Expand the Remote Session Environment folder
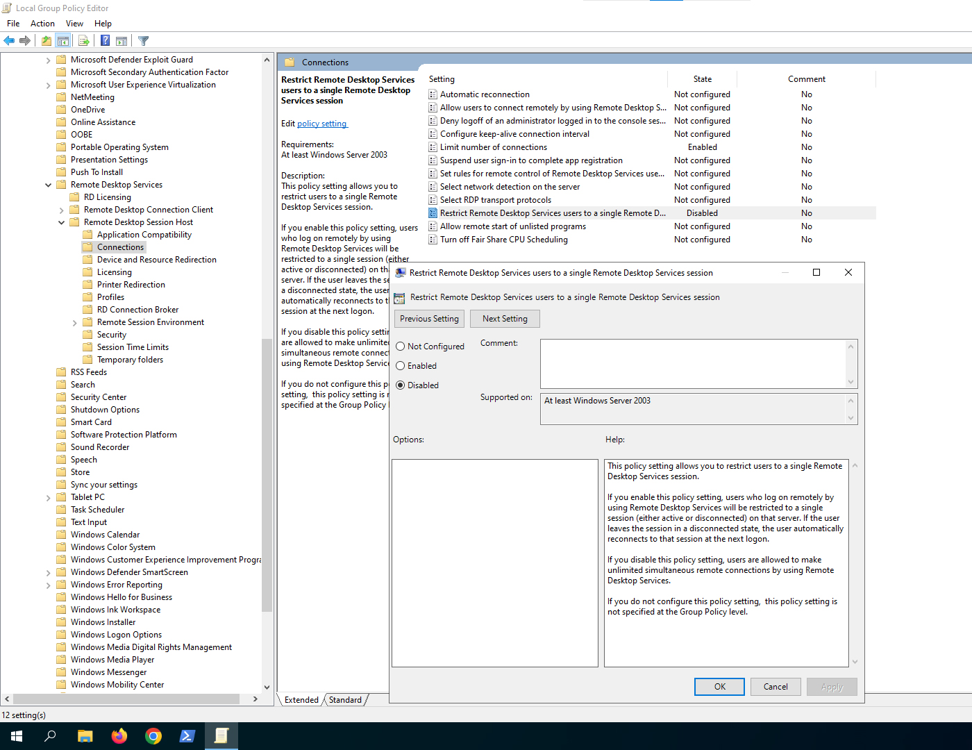 tap(75, 322)
